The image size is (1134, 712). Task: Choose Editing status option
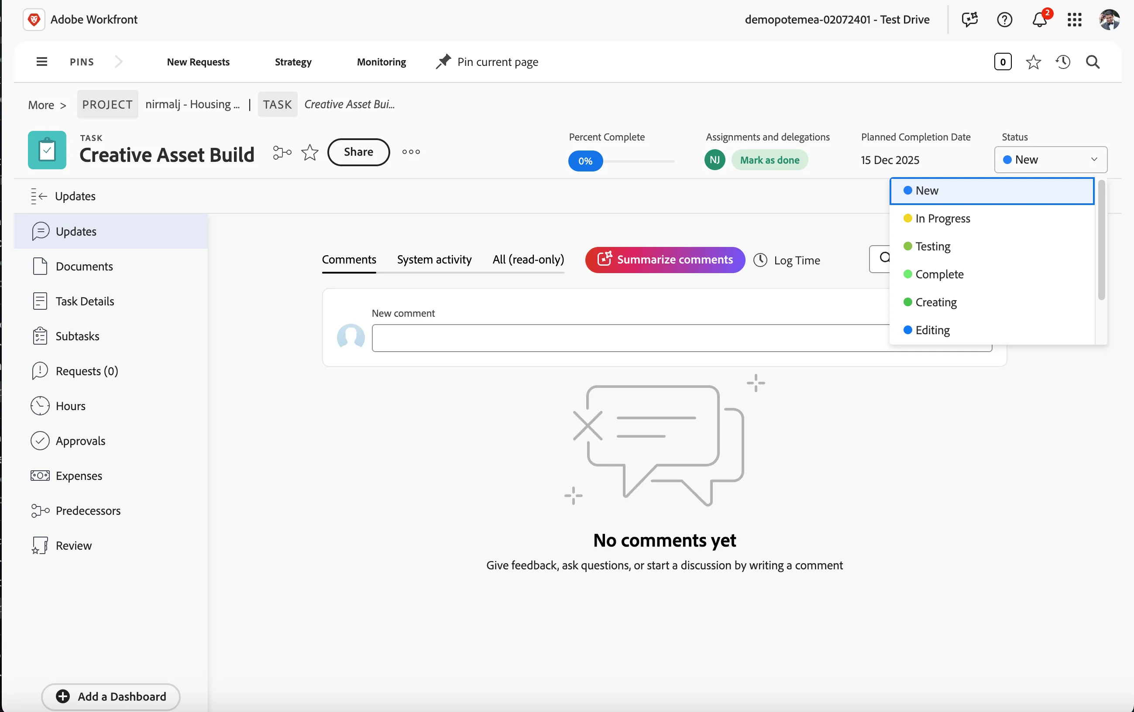click(991, 330)
